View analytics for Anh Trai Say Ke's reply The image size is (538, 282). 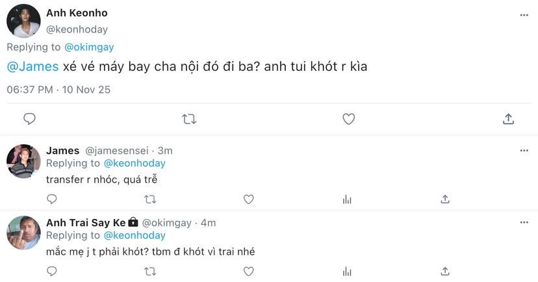[x=347, y=272]
